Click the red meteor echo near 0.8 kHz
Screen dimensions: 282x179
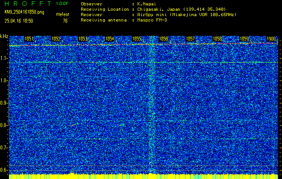coord(74,124)
